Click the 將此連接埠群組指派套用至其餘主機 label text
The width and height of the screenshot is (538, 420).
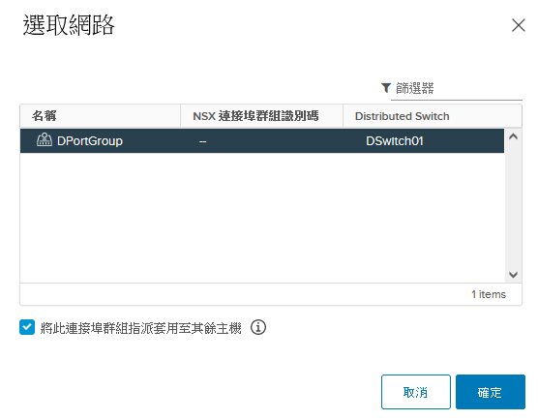tap(140, 328)
